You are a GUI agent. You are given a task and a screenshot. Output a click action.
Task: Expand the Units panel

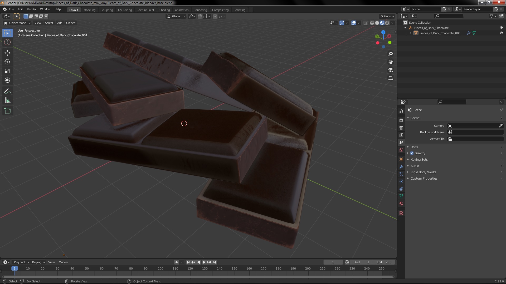[x=414, y=147]
